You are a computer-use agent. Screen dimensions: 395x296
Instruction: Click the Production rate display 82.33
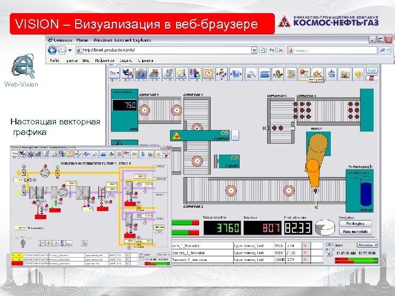pos(298,228)
